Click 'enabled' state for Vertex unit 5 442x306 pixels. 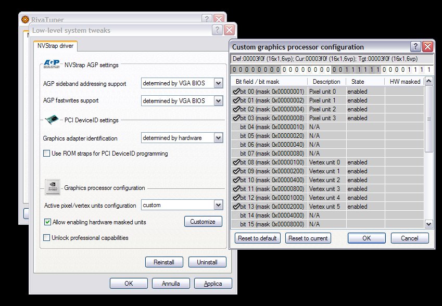(357, 207)
